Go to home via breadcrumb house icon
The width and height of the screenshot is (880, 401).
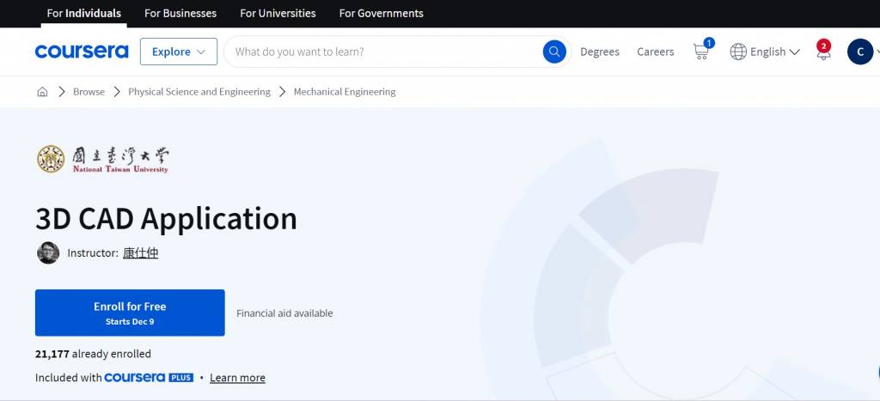[x=42, y=92]
